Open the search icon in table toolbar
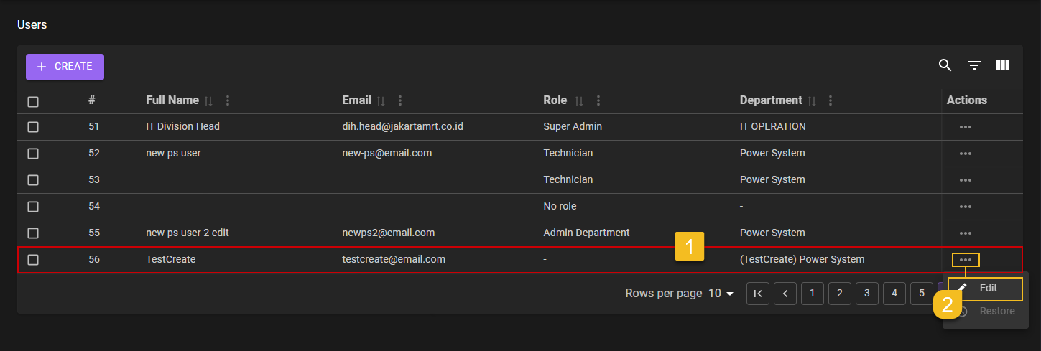Viewport: 1041px width, 351px height. 945,66
